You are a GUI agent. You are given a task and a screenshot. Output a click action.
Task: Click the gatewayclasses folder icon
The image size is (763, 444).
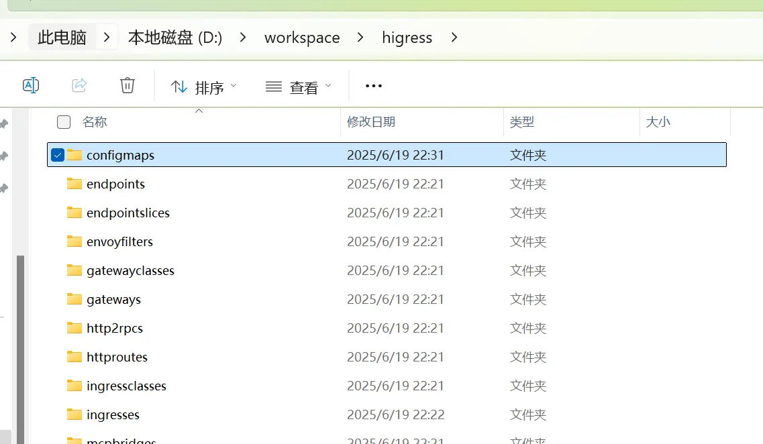pyautogui.click(x=74, y=270)
